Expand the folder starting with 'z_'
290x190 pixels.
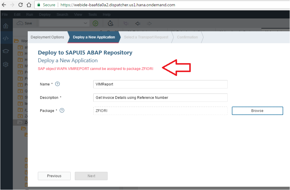point(20,110)
